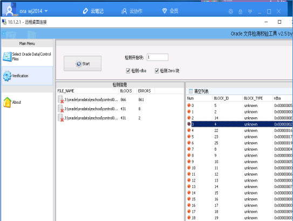Click the 会员 diamond icon
This screenshot has height=221, width=293.
point(165,11)
